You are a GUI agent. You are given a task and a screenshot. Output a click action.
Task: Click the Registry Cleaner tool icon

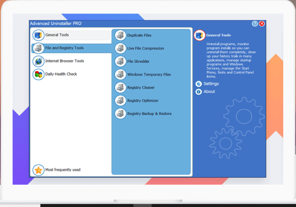pyautogui.click(x=120, y=87)
